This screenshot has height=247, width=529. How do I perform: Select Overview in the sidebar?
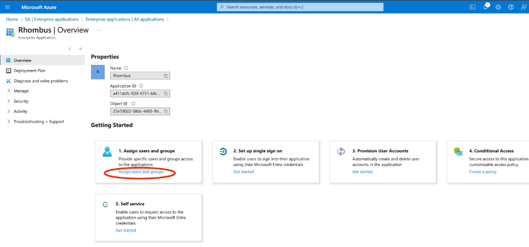(x=42, y=60)
